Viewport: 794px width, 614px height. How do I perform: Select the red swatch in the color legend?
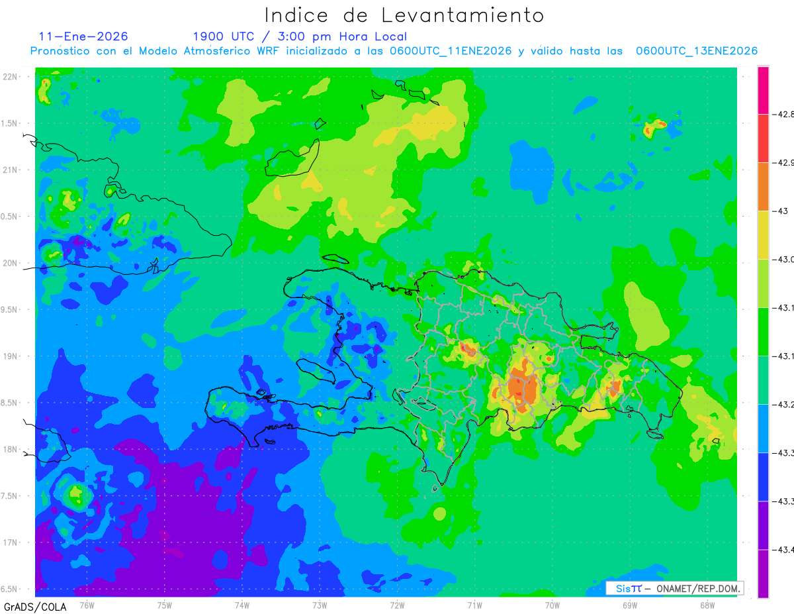point(763,138)
